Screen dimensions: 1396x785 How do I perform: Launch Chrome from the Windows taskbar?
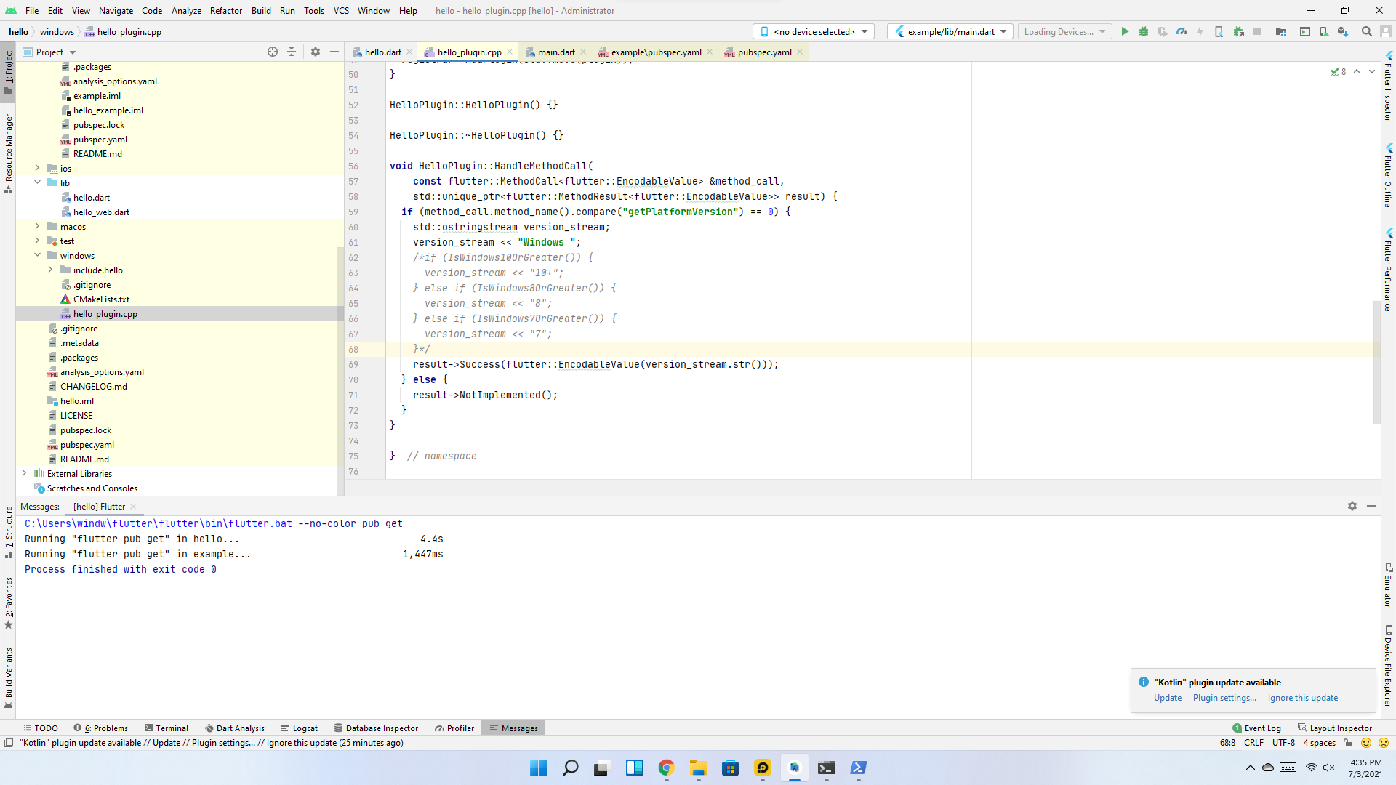[x=666, y=768]
